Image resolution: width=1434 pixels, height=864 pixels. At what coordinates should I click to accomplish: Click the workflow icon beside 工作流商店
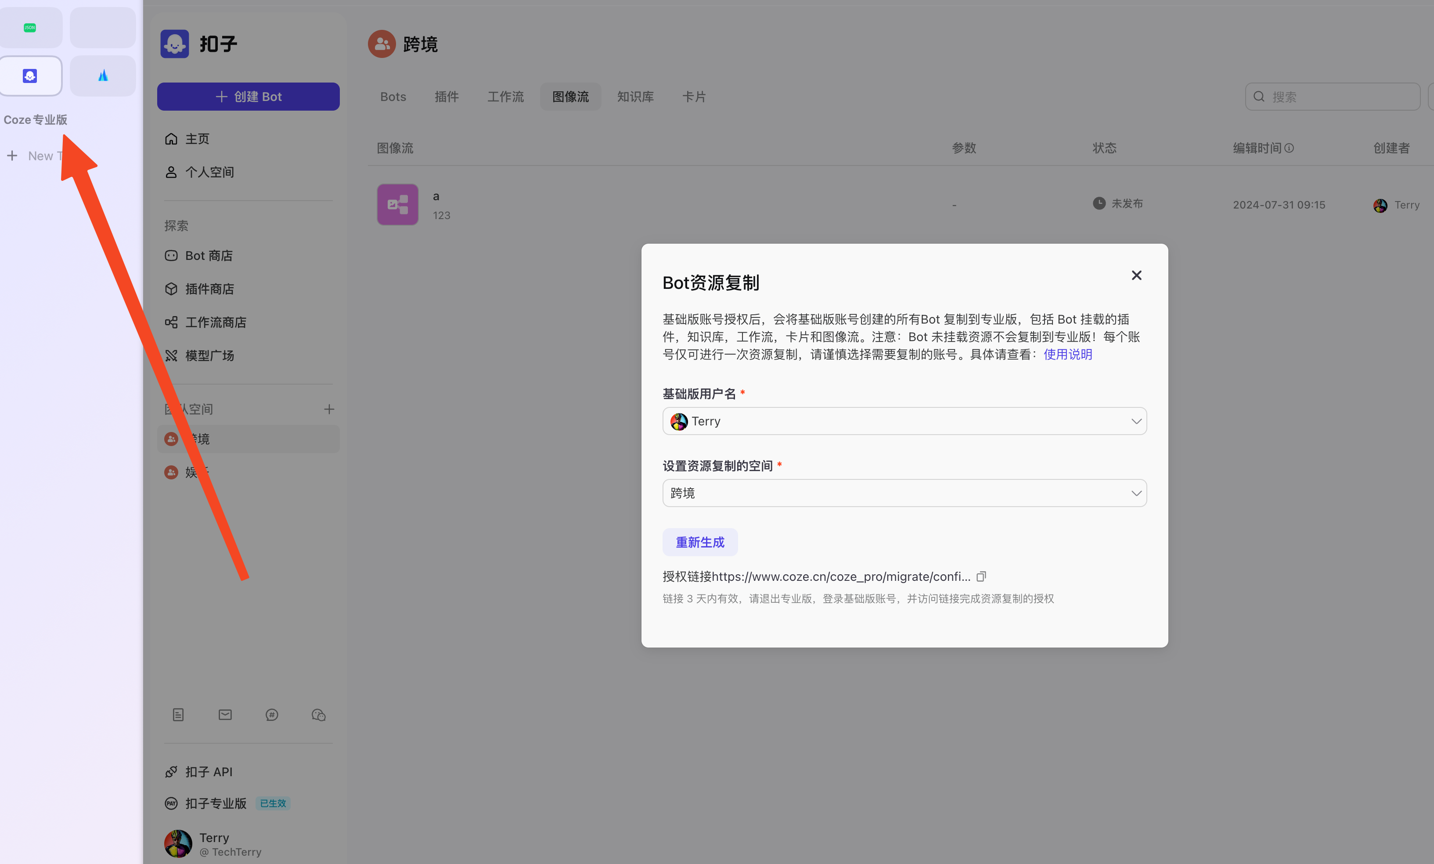pos(171,322)
